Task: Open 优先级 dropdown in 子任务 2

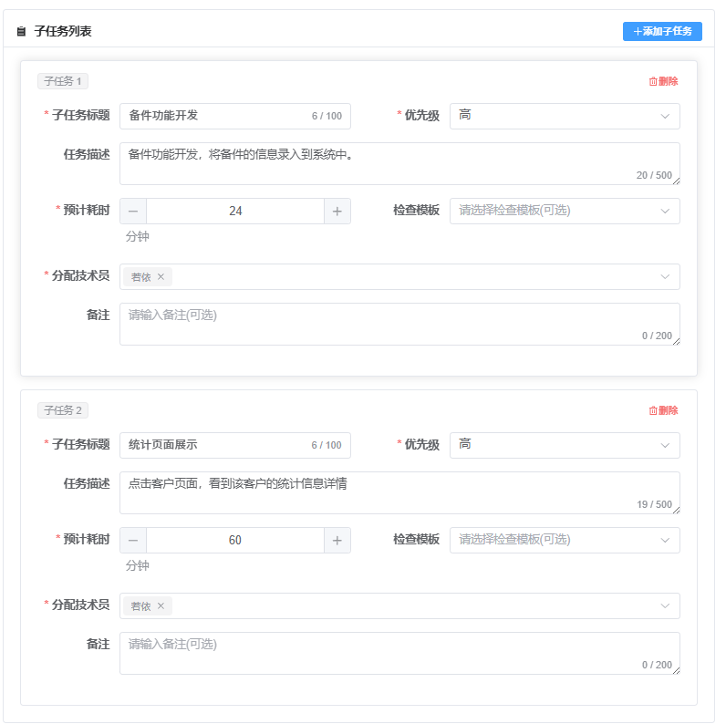Action: tap(564, 445)
